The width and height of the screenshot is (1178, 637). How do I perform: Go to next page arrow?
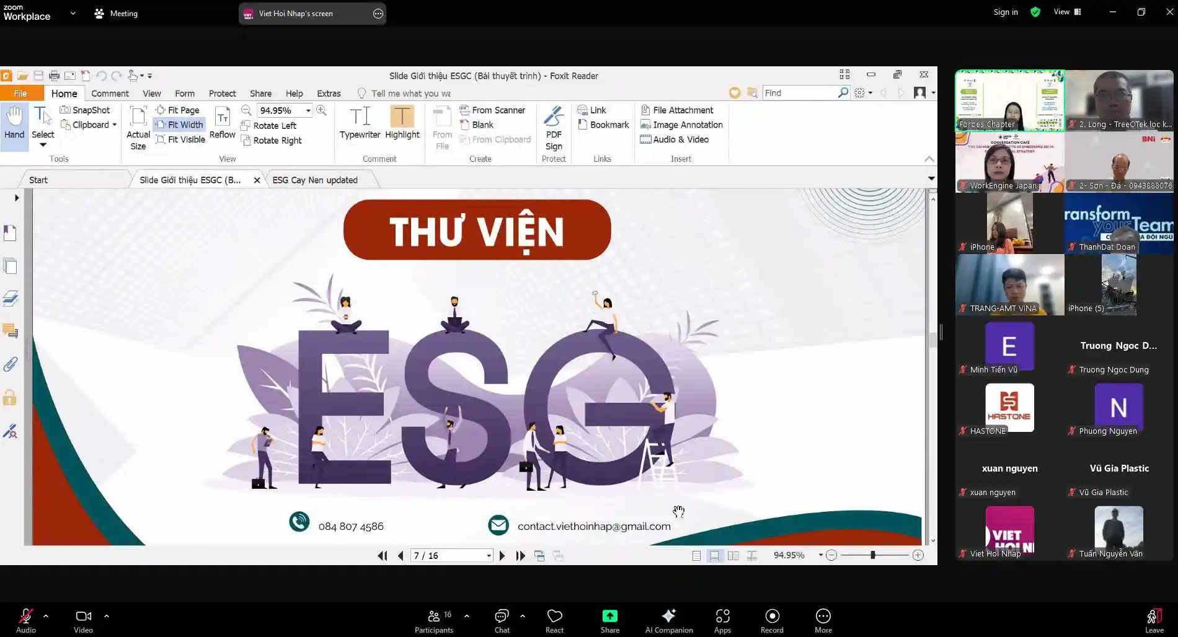[502, 556]
